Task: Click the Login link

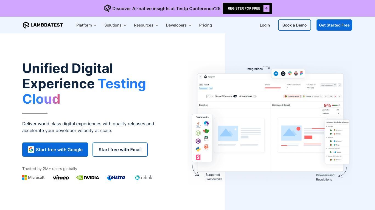Action: coord(265,25)
